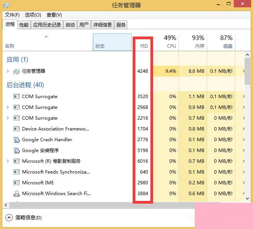Switch to the 详细信息 tab
The height and width of the screenshot is (229, 253).
[x=103, y=25]
